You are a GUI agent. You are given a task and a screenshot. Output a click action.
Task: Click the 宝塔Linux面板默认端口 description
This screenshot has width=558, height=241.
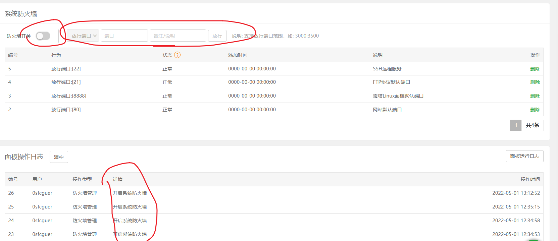click(398, 96)
